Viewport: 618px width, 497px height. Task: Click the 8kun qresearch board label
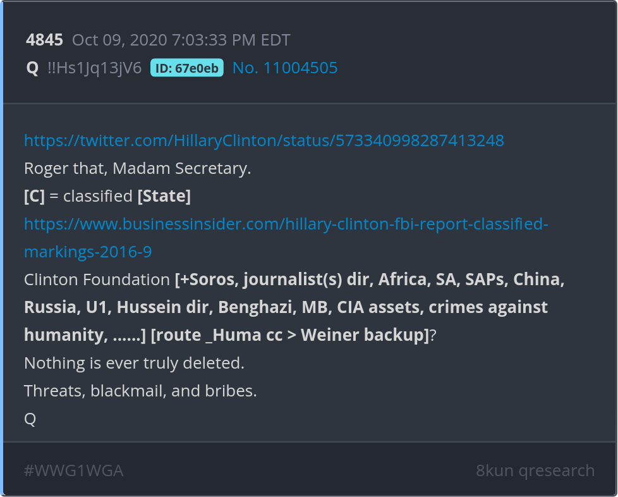[x=535, y=470]
